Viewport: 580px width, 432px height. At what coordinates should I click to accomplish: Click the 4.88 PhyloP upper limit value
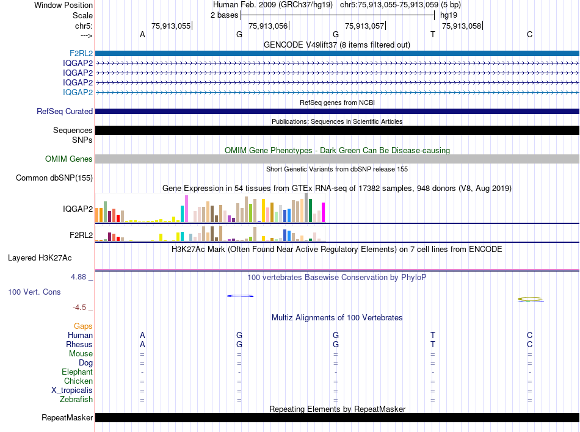[x=78, y=277]
